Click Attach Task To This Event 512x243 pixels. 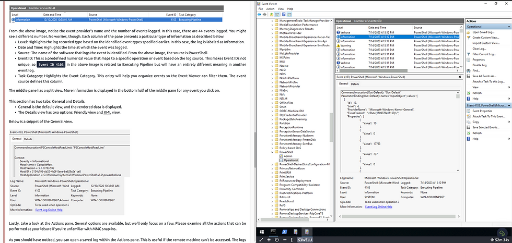(x=488, y=116)
